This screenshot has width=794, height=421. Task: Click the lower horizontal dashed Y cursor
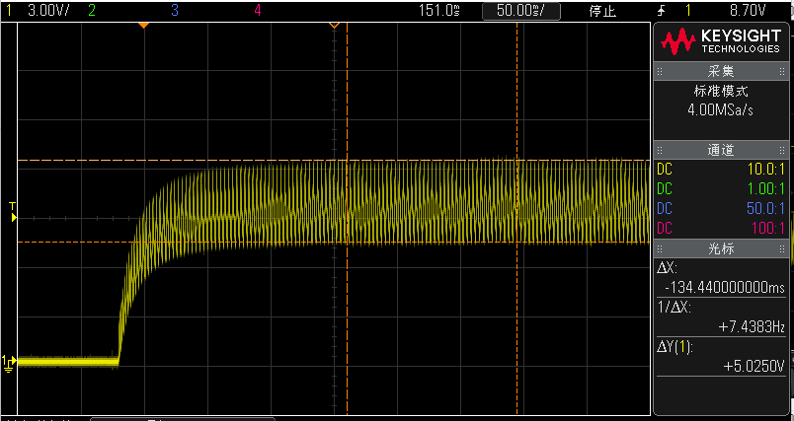pyautogui.click(x=334, y=243)
